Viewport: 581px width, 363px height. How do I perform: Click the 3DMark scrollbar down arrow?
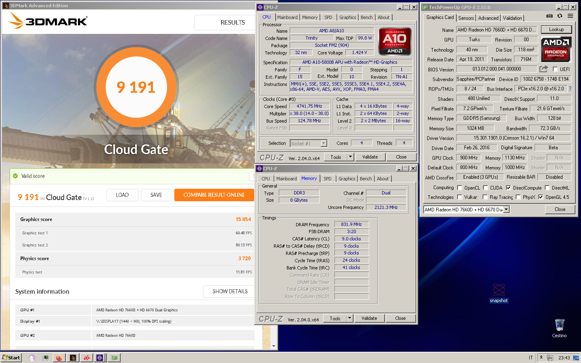tap(274, 346)
